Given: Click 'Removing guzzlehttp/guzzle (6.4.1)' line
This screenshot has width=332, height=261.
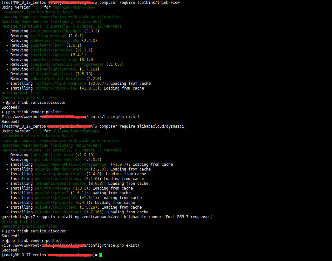Looking at the screenshot, I should [46, 55].
